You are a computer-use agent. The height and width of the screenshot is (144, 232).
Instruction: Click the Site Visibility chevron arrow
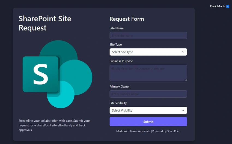(x=183, y=110)
